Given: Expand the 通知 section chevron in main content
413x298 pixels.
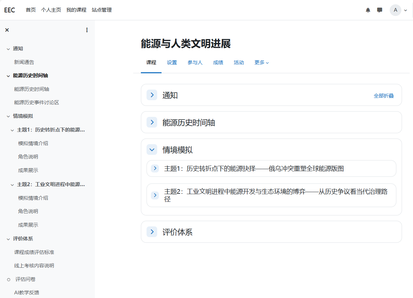Looking at the screenshot, I should 152,95.
